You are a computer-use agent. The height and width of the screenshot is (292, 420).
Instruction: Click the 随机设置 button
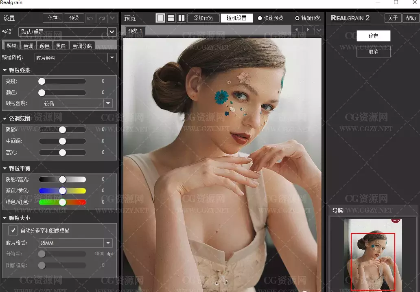(x=236, y=18)
